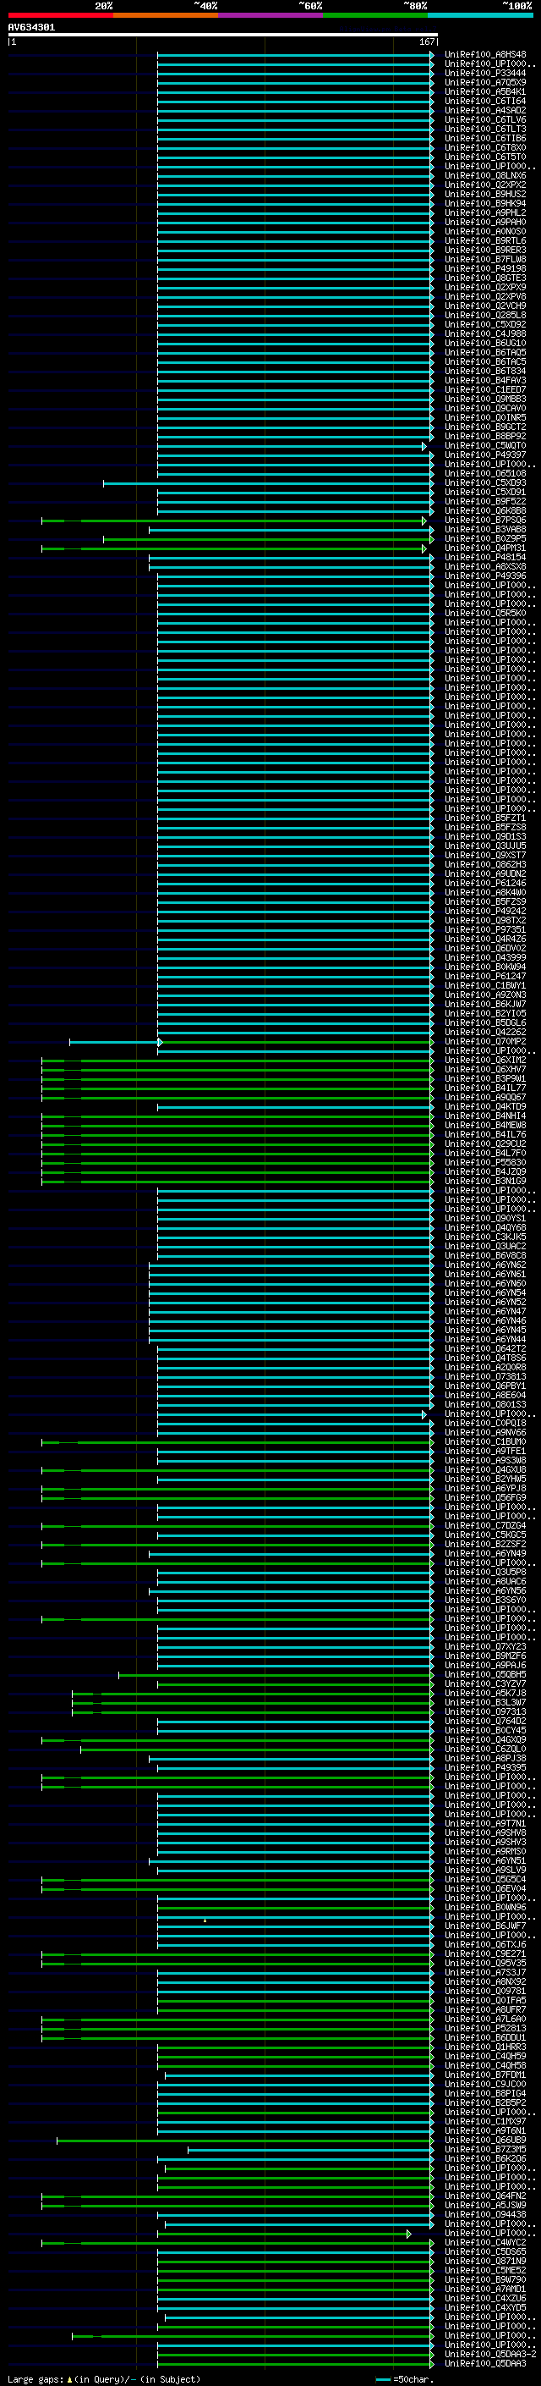Pick hit UniRef100_B9GCT2
Screen dimensions: 541x2386
click(484, 427)
